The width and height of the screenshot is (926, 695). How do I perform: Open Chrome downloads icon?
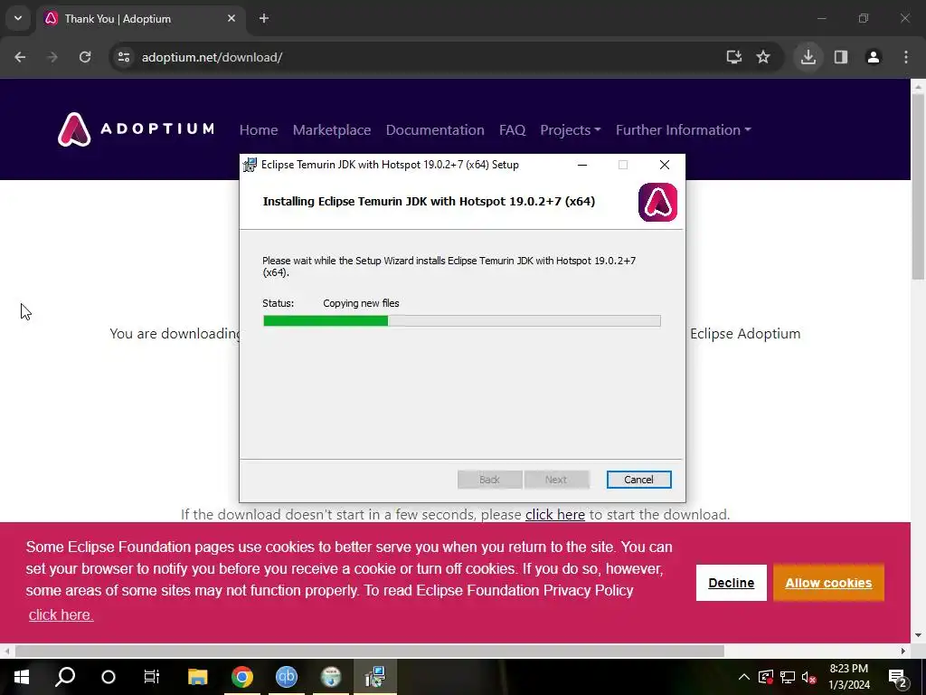click(x=808, y=57)
